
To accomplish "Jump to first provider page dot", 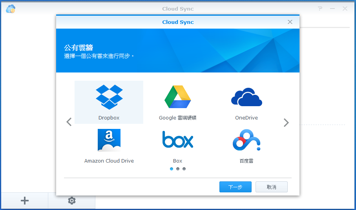I will [x=172, y=169].
